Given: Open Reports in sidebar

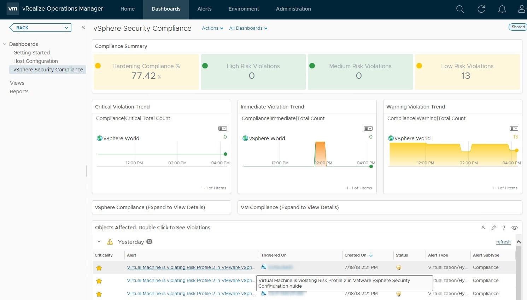Looking at the screenshot, I should (19, 92).
